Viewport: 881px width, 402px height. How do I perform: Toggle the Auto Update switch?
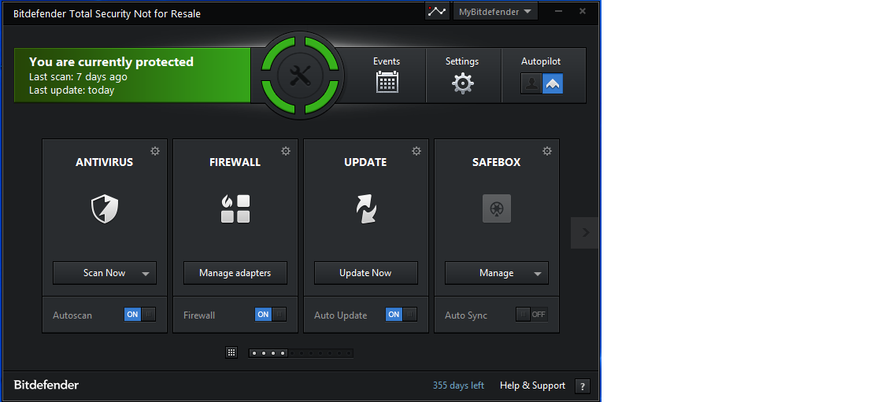pos(402,315)
